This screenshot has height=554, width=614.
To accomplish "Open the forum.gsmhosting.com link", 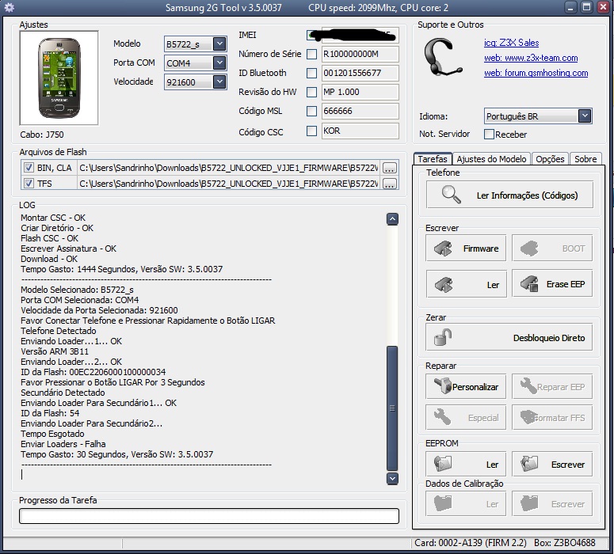I will pos(536,73).
